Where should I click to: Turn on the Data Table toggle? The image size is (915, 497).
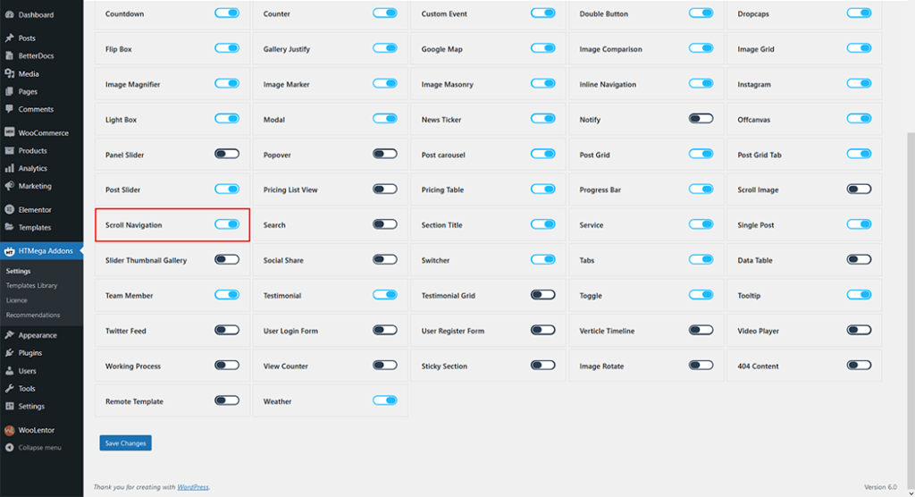point(859,260)
